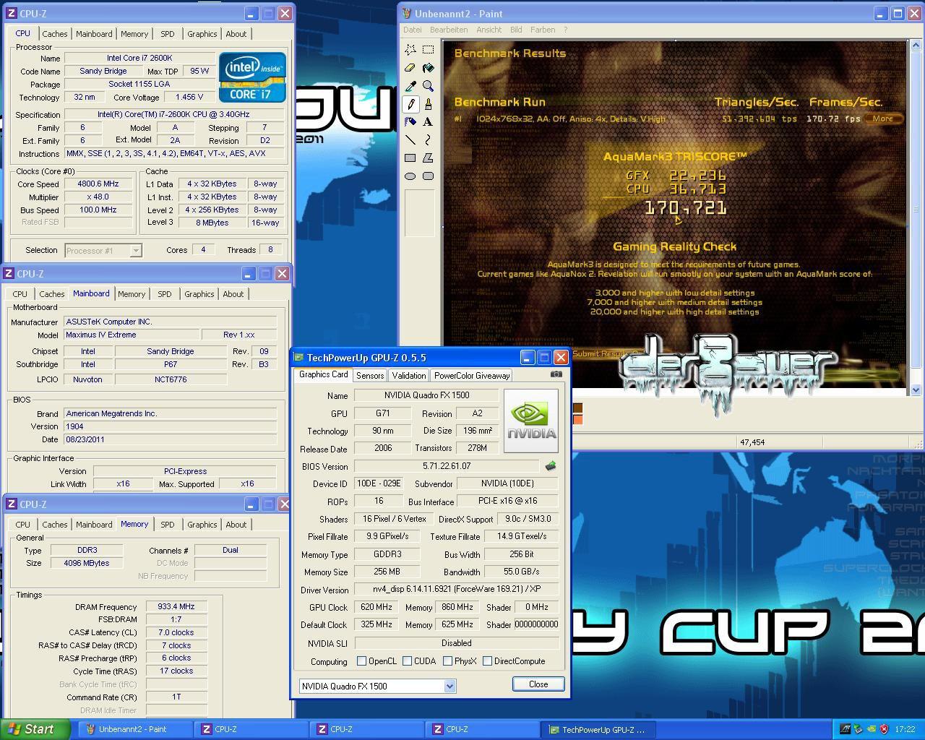Click the Paint vertical scrollbar down arrow
The height and width of the screenshot is (740, 925).
pos(916,390)
